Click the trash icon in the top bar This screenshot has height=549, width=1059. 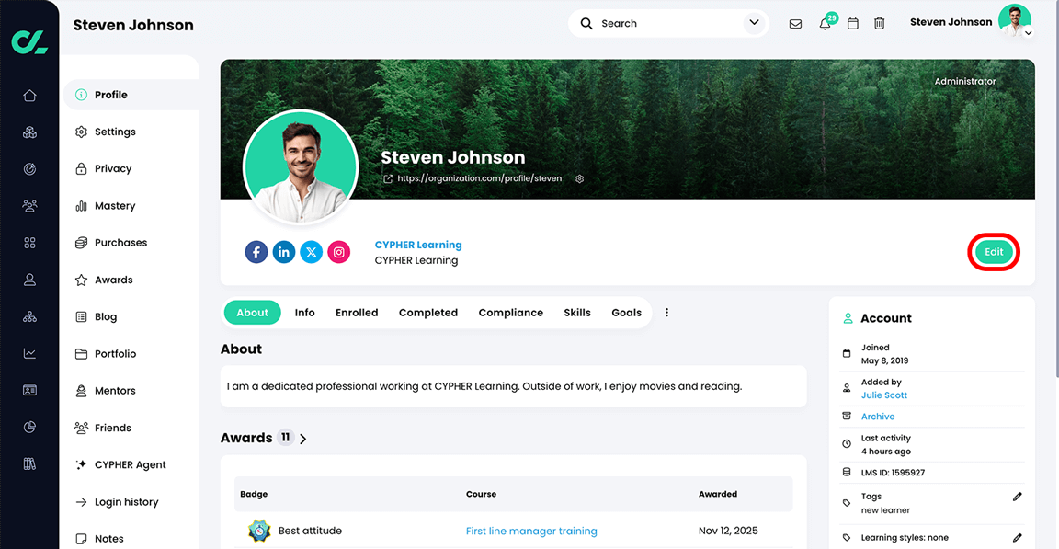tap(880, 23)
